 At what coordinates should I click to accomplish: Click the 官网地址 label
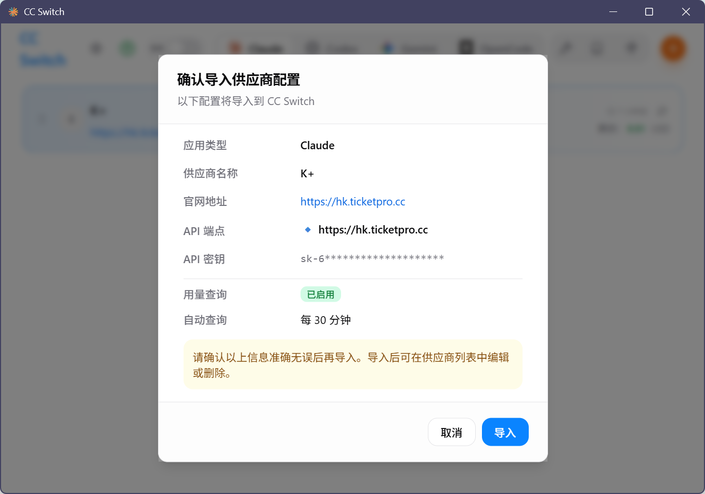205,202
